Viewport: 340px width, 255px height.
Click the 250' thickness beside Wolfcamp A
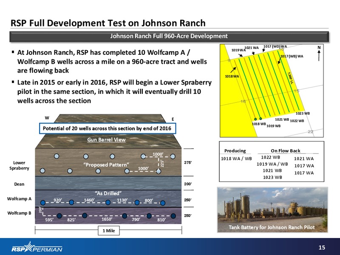188,200
